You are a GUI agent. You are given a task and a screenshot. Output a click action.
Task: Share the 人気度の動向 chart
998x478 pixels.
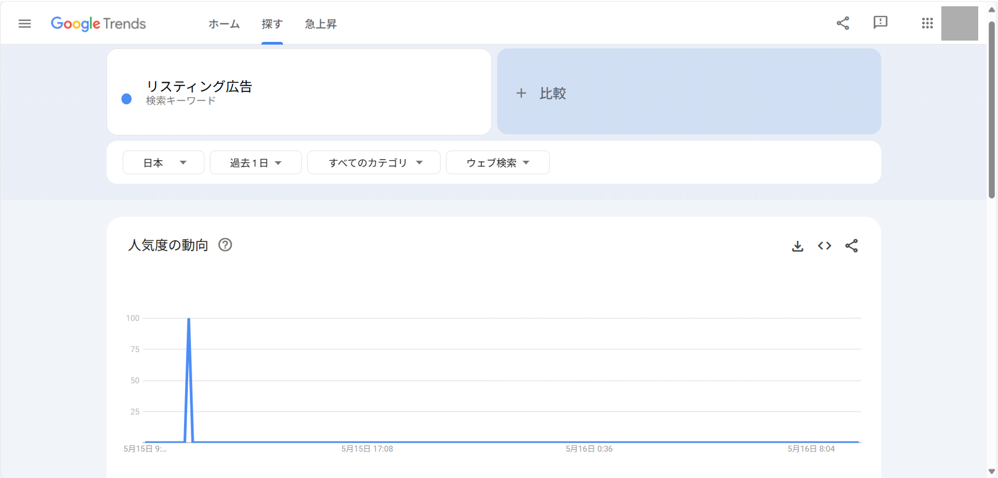coord(851,246)
